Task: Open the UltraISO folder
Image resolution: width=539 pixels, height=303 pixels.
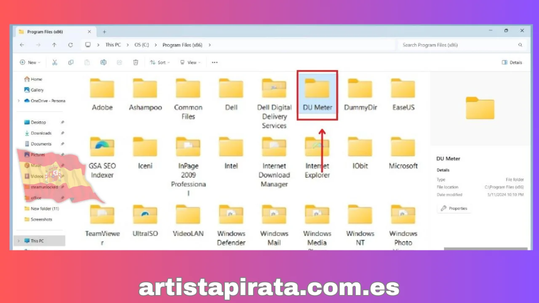Action: click(x=145, y=221)
